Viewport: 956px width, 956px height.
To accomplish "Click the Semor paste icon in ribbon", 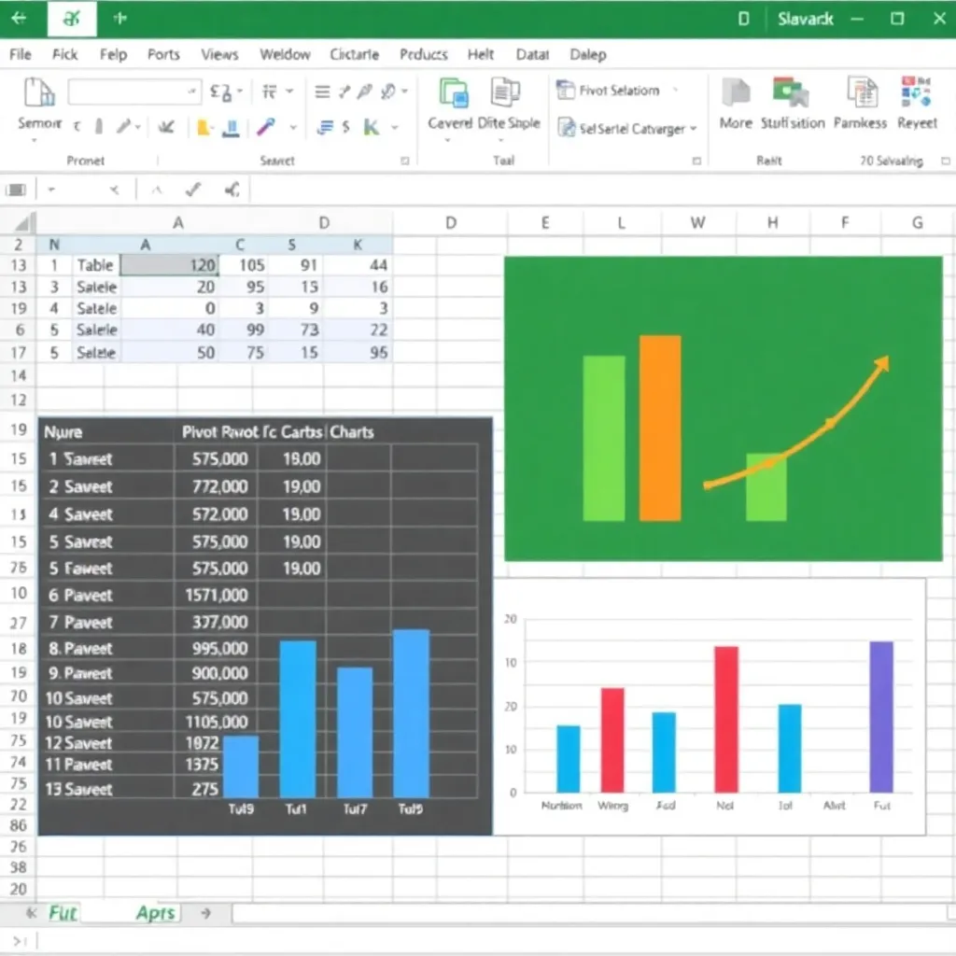I will [39, 93].
